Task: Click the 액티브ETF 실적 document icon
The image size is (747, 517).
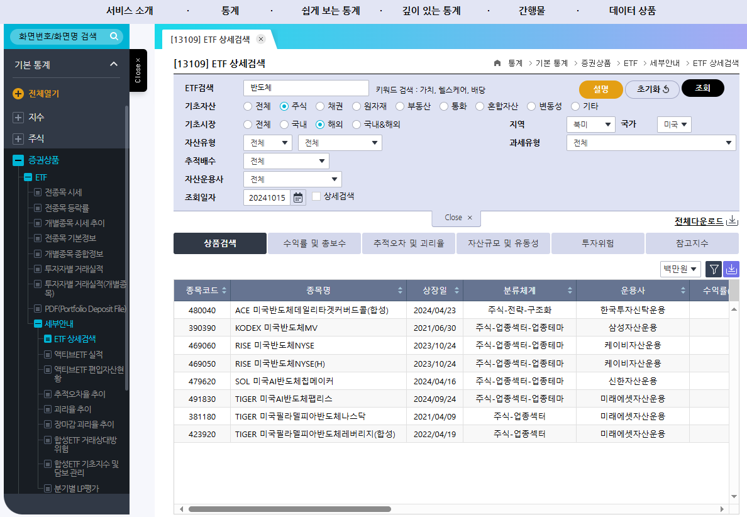Action: click(x=47, y=355)
